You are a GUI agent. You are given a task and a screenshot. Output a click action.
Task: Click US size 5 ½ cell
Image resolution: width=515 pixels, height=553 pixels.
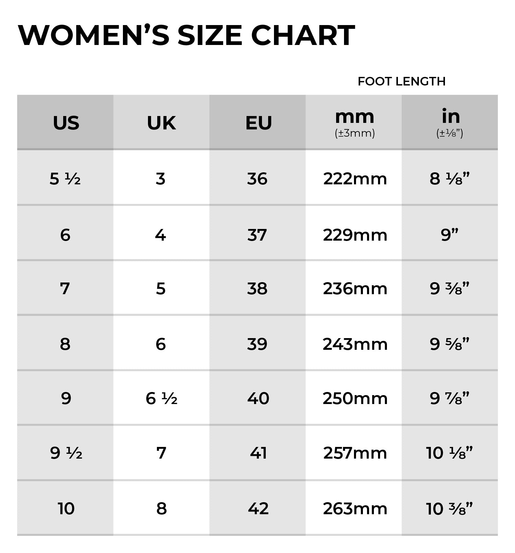(65, 179)
